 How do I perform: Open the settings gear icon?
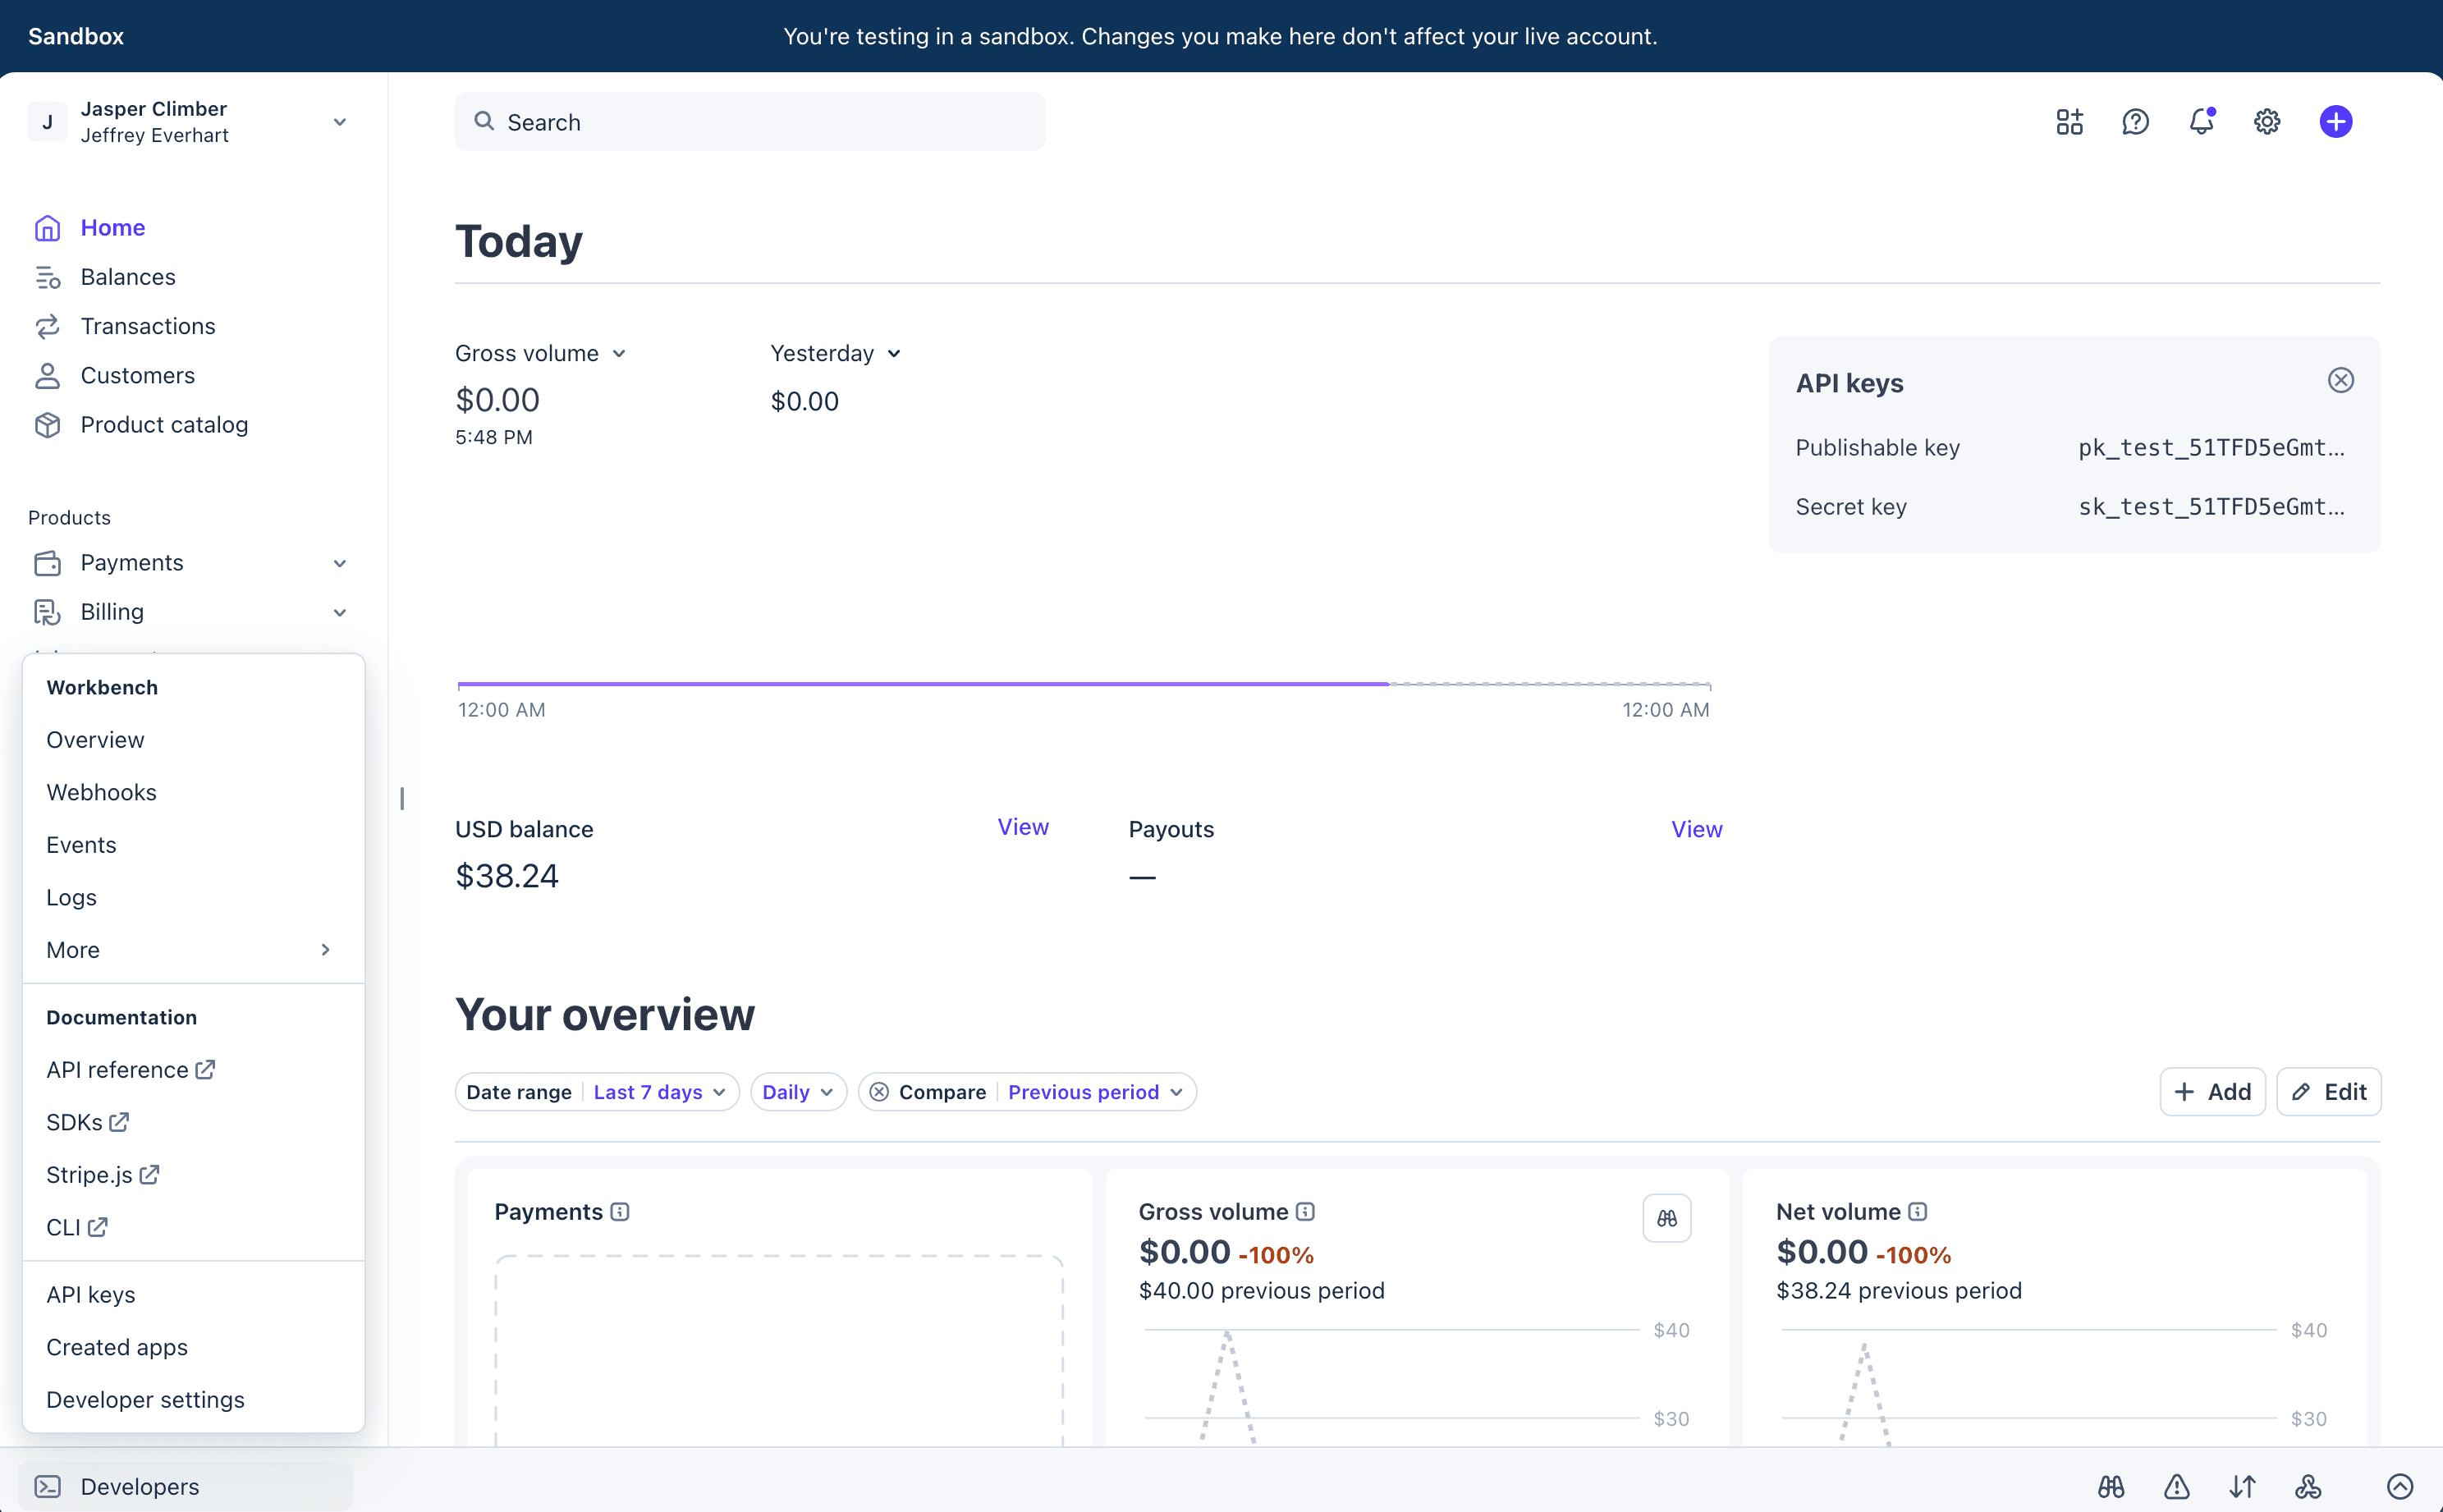click(2266, 121)
